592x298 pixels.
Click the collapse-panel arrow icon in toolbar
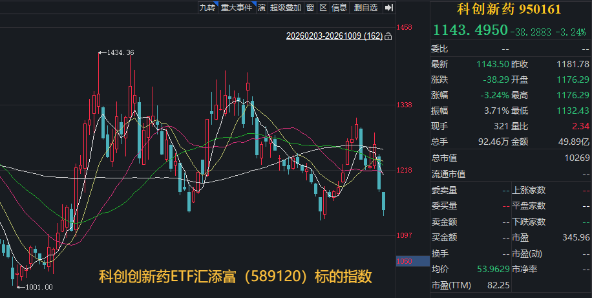(389, 8)
